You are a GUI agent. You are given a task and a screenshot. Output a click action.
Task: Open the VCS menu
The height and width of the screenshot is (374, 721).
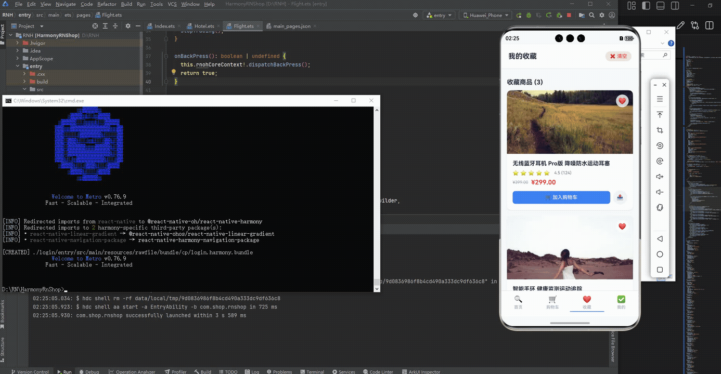172,4
